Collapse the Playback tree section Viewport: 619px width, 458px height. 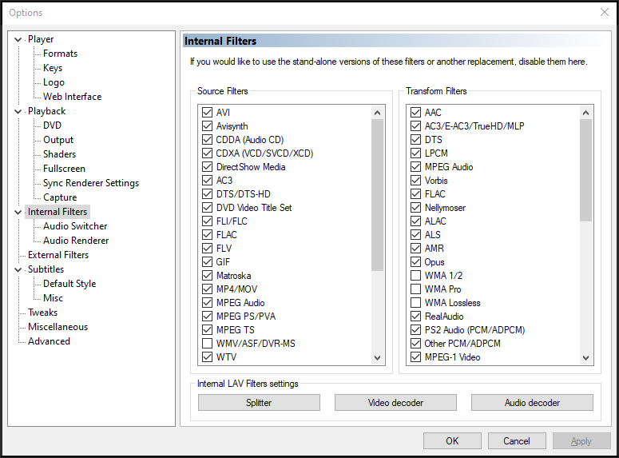(18, 111)
